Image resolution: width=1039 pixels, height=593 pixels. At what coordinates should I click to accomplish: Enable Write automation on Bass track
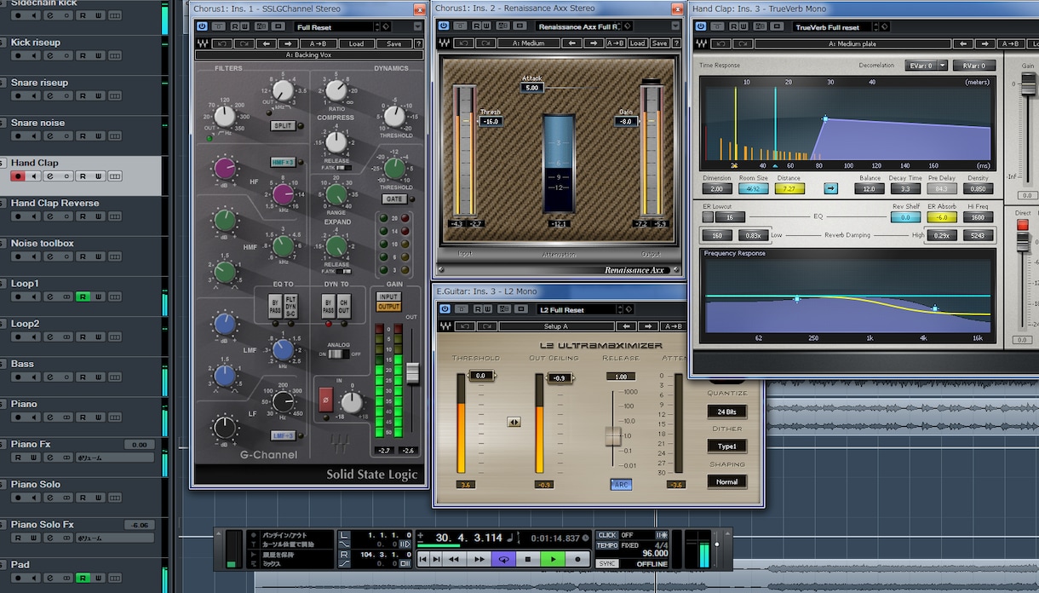click(99, 377)
